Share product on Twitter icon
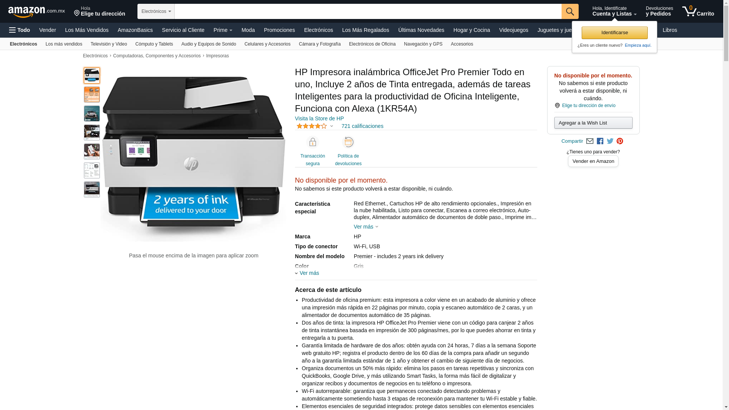 pyautogui.click(x=610, y=141)
